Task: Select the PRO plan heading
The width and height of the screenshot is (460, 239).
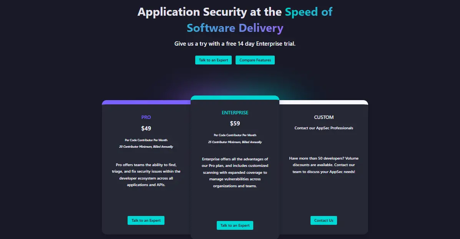Action: (146, 117)
